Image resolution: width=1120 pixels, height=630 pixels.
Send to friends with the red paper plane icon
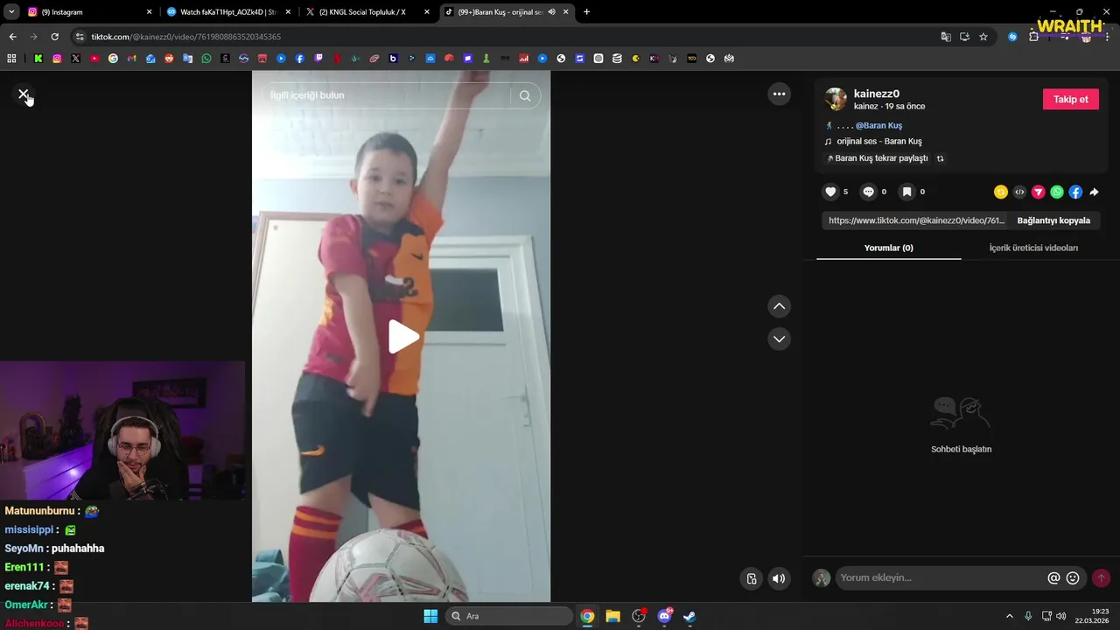pos(1039,192)
